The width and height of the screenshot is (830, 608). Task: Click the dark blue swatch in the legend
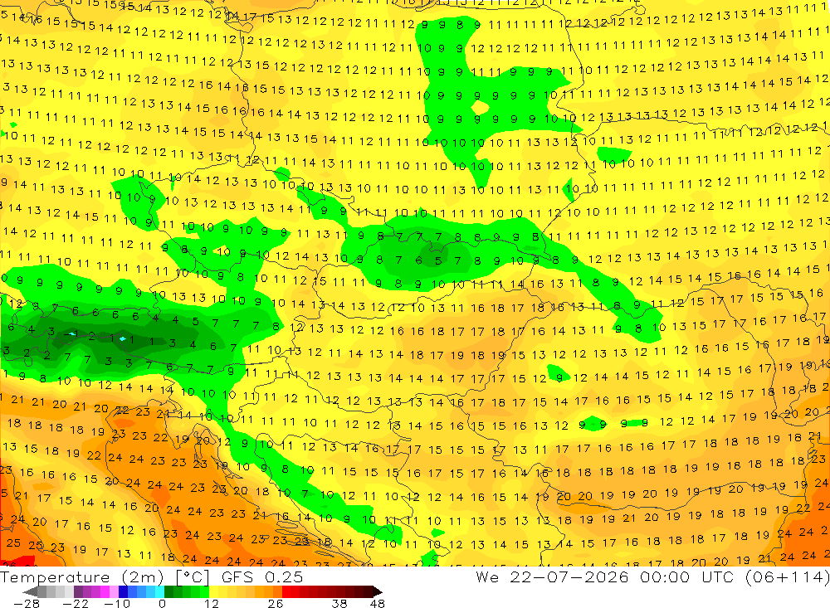123,591
